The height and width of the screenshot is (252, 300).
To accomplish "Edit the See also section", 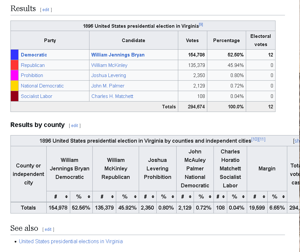I will coord(48,229).
